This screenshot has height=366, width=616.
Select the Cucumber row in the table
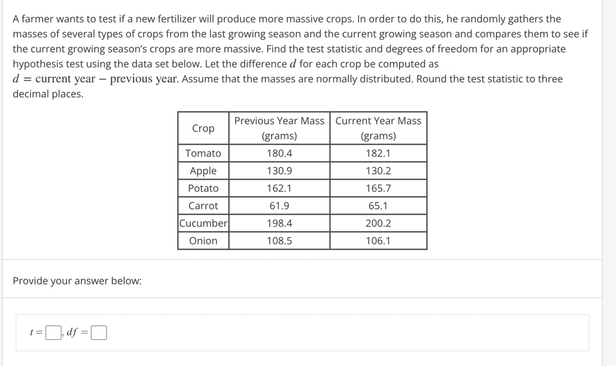pos(202,223)
